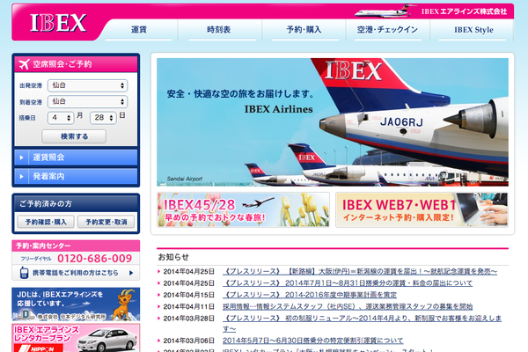Open the 予約・購入 navigation tab

tap(304, 30)
